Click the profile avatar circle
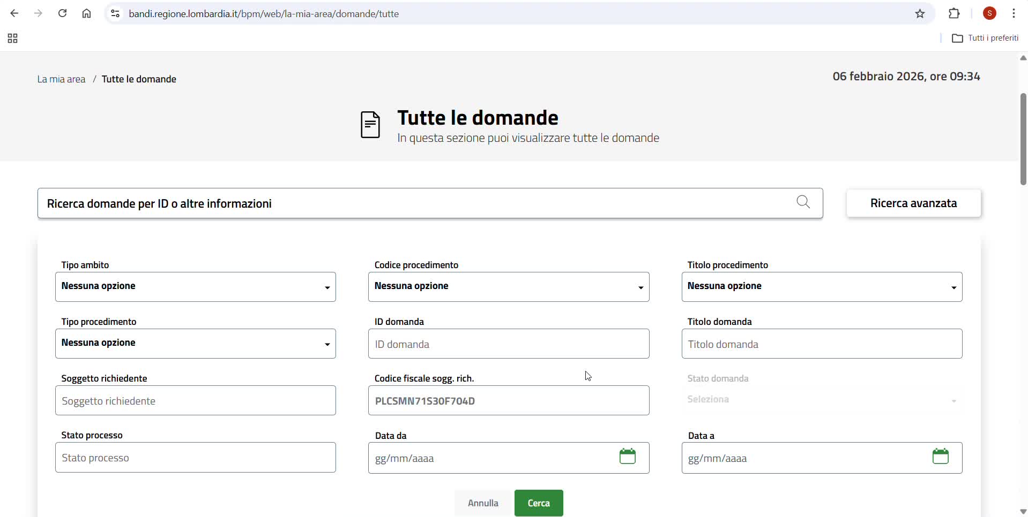1028x517 pixels. pos(990,13)
